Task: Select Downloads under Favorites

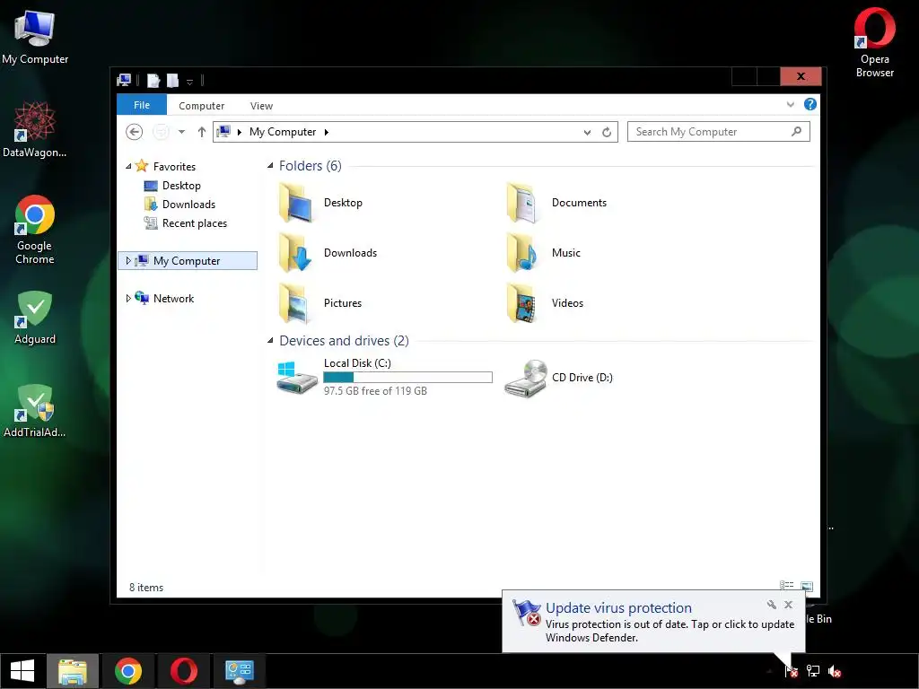Action: (179, 205)
